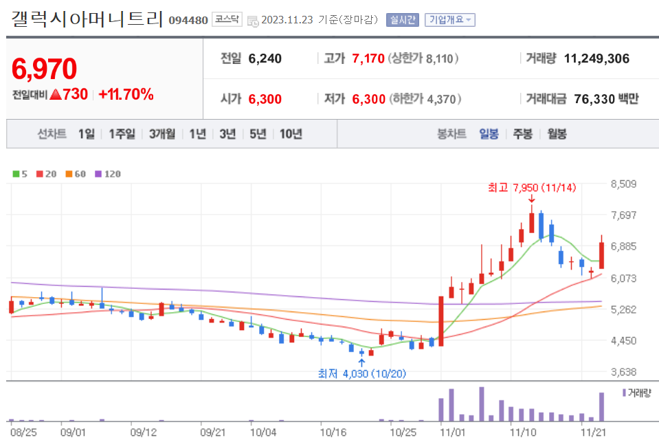This screenshot has height=447, width=659.
Task: Click the 11/01 date axis label
Action: 453,433
